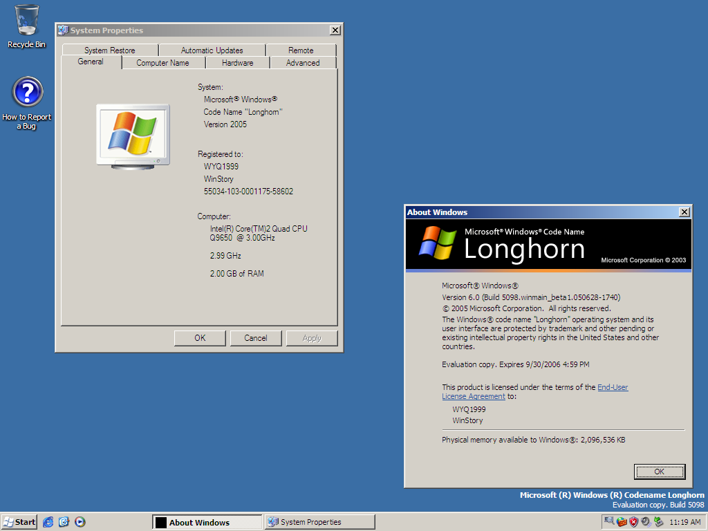
Task: Open How to Report a Bug shortcut
Action: 27,93
